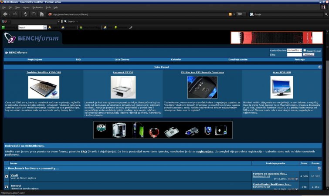Click the Acer monitor thumbnail
The image size is (329, 196).
point(282,87)
